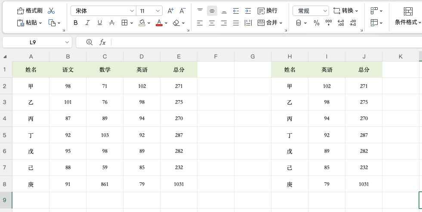
Task: Click the fx insert function icon
Action: tap(102, 42)
